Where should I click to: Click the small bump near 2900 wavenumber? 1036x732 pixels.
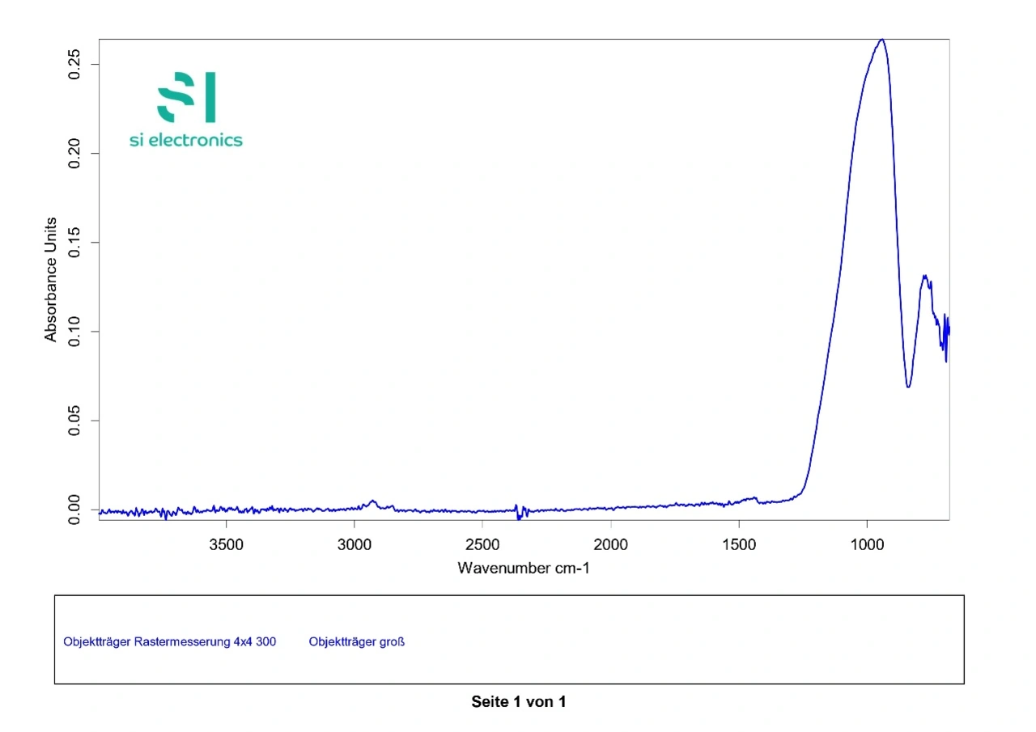tap(372, 501)
